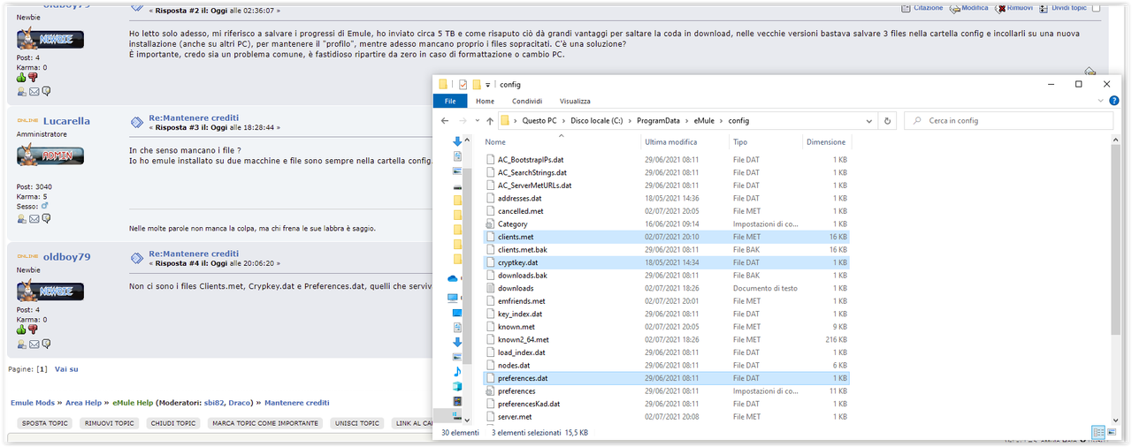The image size is (1132, 447).
Task: Select the file clients.met
Action: coord(667,237)
